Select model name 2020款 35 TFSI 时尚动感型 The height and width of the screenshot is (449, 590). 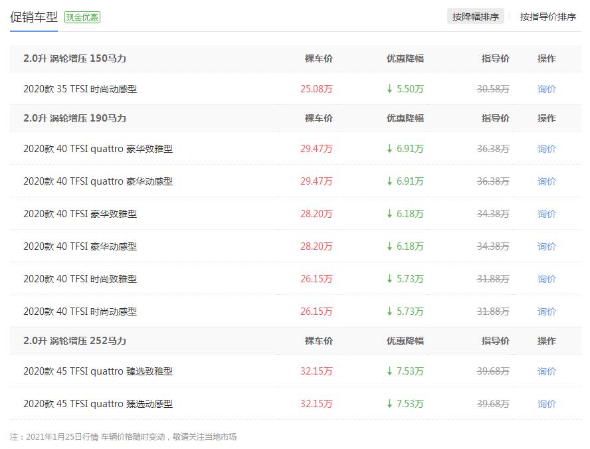click(x=80, y=89)
